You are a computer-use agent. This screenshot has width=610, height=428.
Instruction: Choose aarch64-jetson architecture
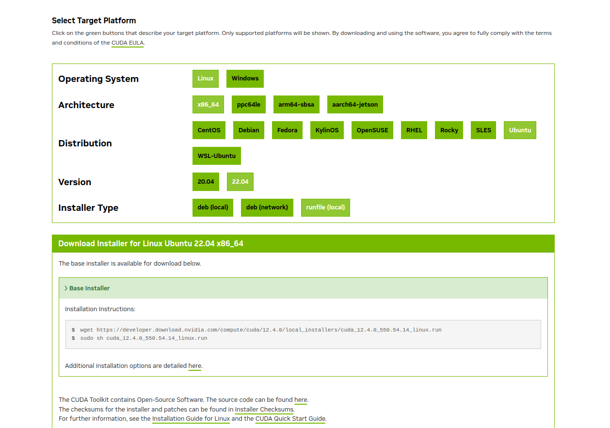point(355,105)
